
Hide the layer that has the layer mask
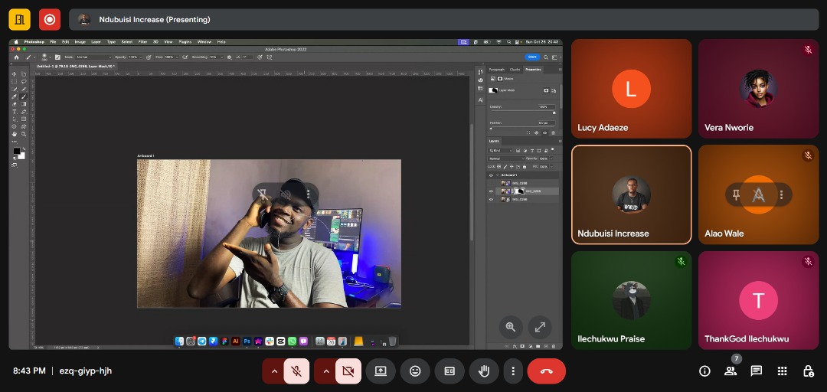click(491, 191)
